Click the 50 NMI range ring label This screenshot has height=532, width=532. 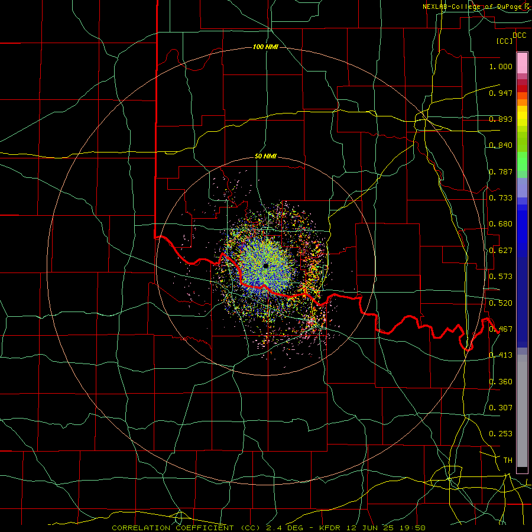click(x=265, y=157)
